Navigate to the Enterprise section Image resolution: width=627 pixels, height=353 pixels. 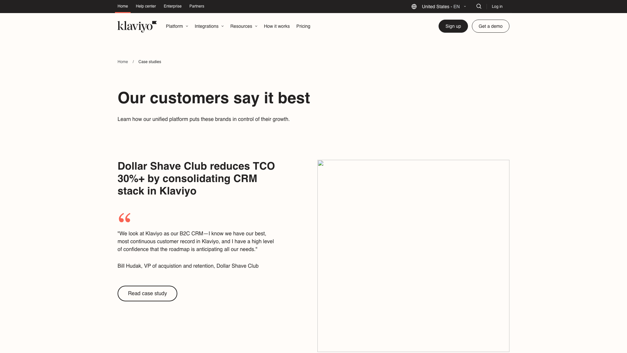click(x=172, y=6)
